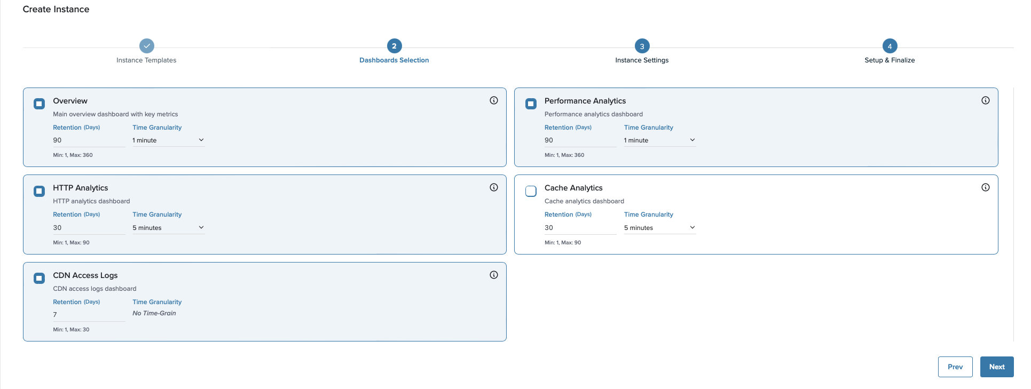This screenshot has height=389, width=1031.
Task: Click CDN Access Logs retention days field
Action: pyautogui.click(x=88, y=315)
